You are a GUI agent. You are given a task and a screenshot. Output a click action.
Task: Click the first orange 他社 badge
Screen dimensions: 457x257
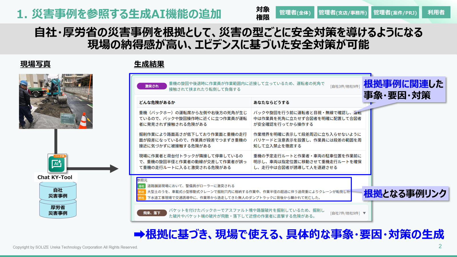142,192
